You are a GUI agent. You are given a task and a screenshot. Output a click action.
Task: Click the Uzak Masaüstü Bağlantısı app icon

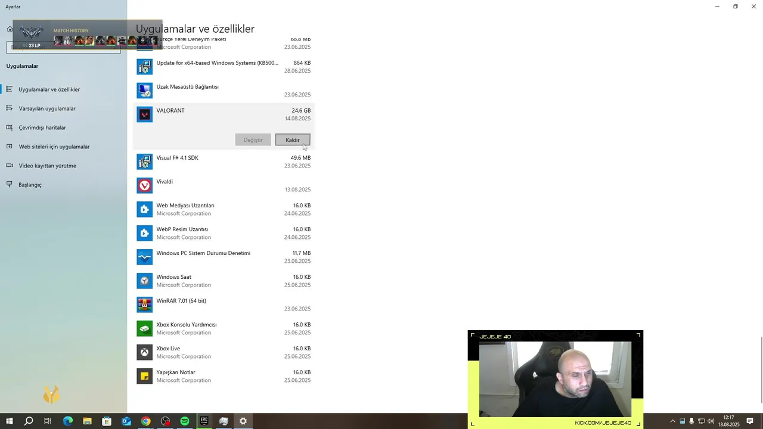[144, 91]
